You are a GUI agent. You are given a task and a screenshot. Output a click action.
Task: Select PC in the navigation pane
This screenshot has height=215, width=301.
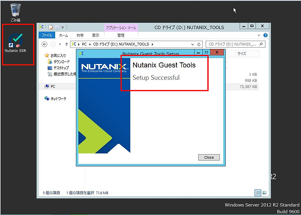[x=50, y=87]
